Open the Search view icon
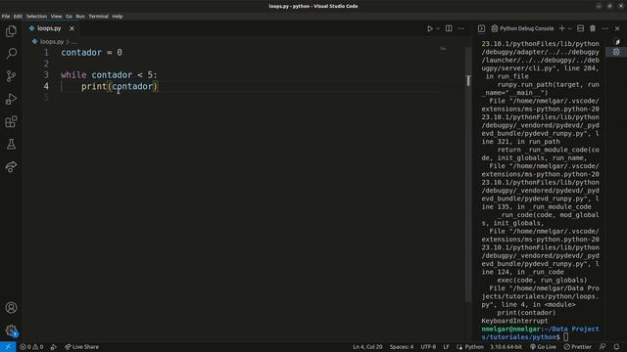Screen dimensions: 627x352 click(x=11, y=54)
